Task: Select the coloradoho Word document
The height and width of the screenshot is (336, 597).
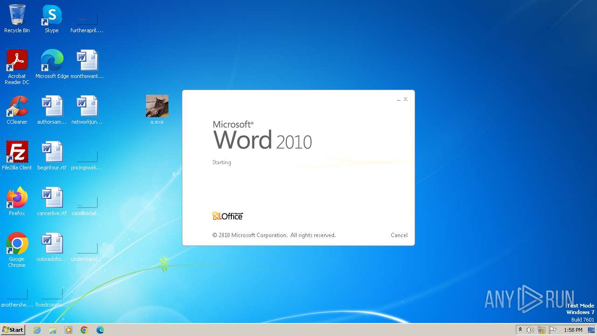Action: pos(52,247)
